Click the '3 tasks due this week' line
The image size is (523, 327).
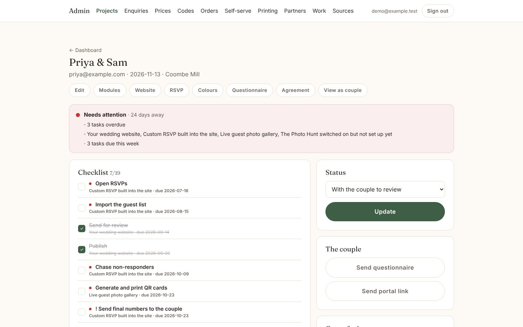[113, 144]
